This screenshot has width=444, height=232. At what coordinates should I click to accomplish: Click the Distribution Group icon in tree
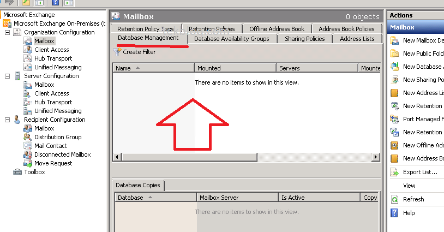pyautogui.click(x=27, y=137)
